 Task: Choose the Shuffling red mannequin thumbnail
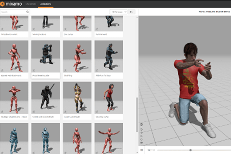coord(77,56)
